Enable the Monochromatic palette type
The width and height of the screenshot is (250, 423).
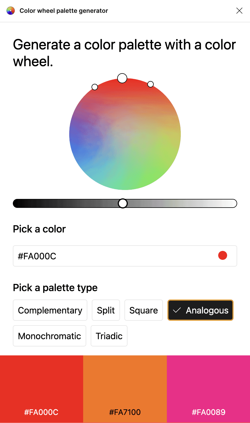49,336
